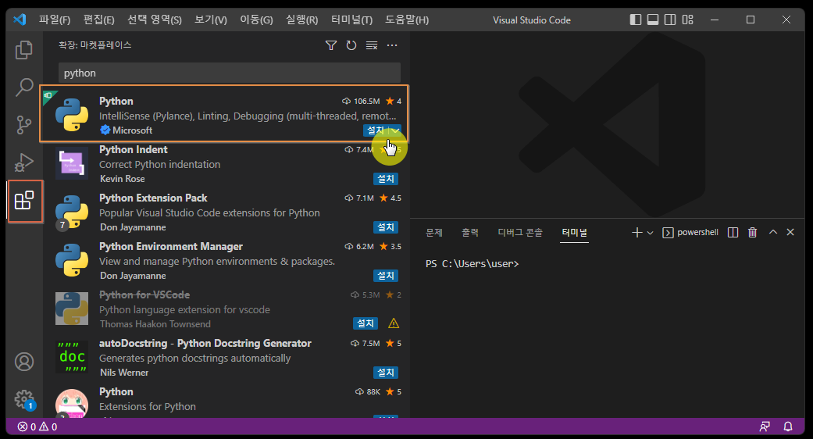
Task: Select the 터미널 panel tab
Action: [x=575, y=233]
